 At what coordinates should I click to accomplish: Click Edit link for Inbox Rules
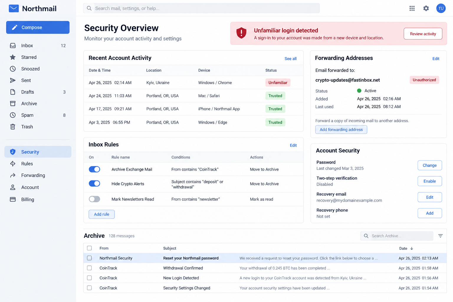pyautogui.click(x=293, y=145)
